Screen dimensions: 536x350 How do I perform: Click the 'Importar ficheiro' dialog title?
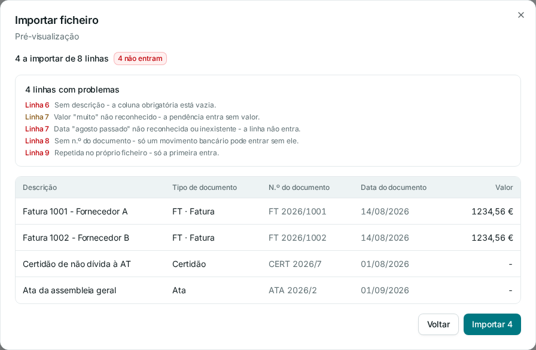click(57, 20)
